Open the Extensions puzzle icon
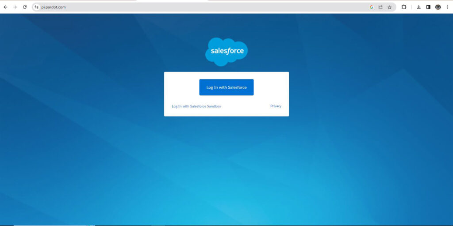The width and height of the screenshot is (453, 226). pyautogui.click(x=404, y=7)
